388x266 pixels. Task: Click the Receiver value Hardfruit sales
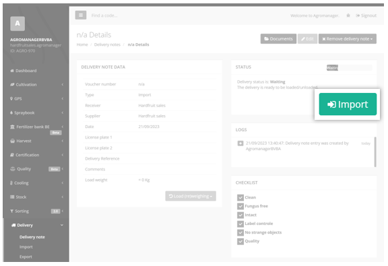(x=152, y=106)
